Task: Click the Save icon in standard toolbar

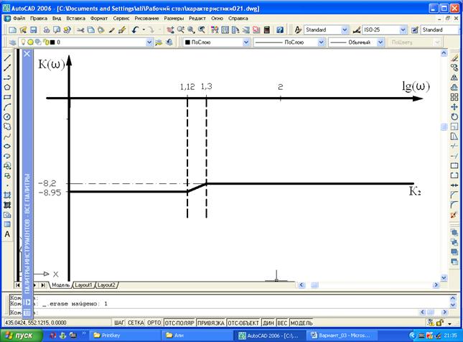Action: (33, 30)
